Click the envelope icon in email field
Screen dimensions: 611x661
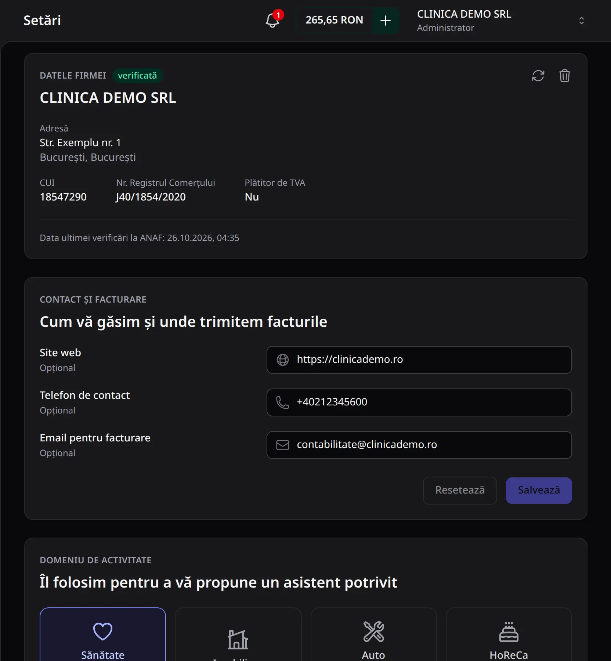tap(283, 445)
